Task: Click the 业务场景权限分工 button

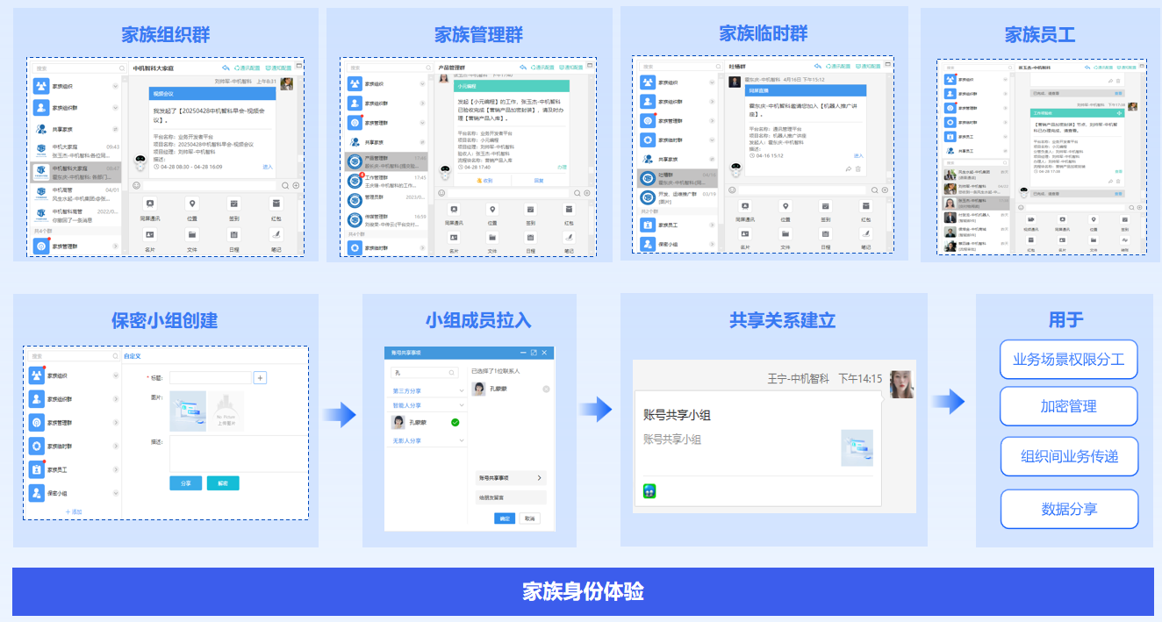Action: click(x=1068, y=360)
